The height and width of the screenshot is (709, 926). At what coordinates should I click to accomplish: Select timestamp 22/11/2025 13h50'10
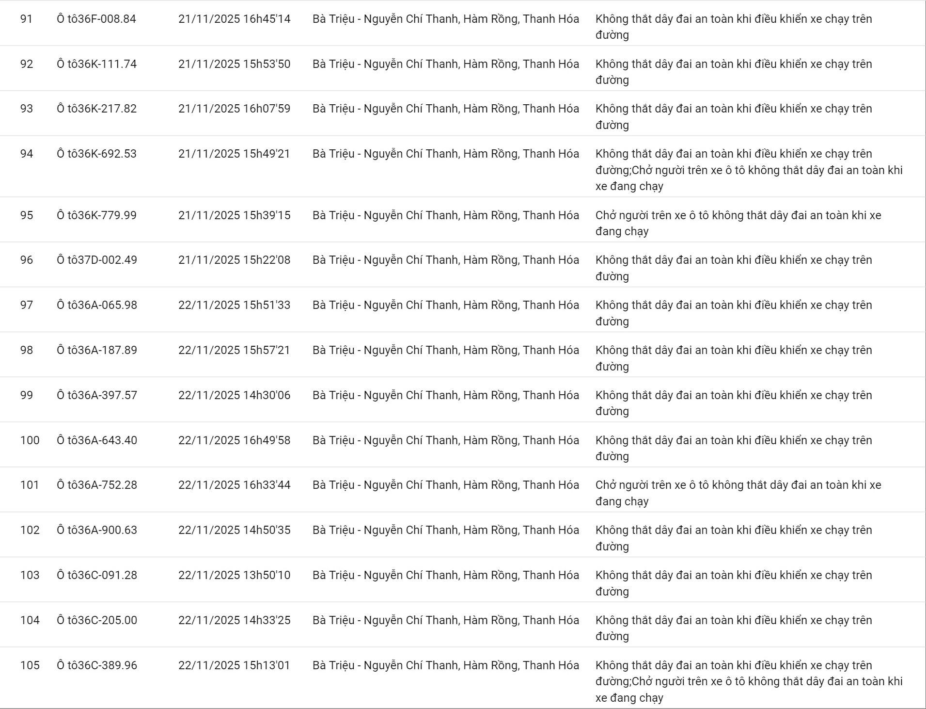(x=234, y=575)
